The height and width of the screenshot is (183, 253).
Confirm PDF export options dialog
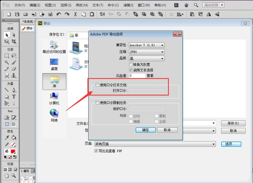pos(146,130)
